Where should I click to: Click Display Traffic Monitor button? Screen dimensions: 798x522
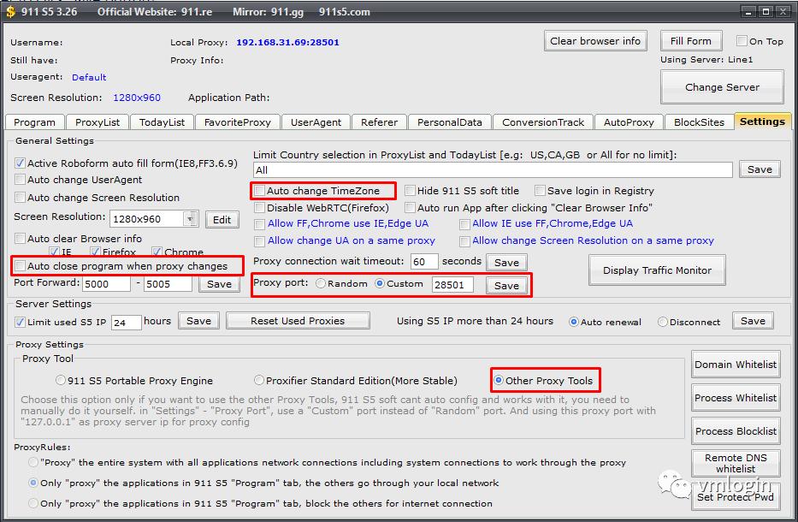tap(657, 270)
